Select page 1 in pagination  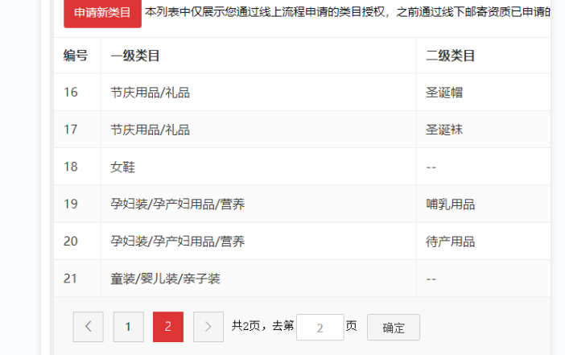(128, 327)
